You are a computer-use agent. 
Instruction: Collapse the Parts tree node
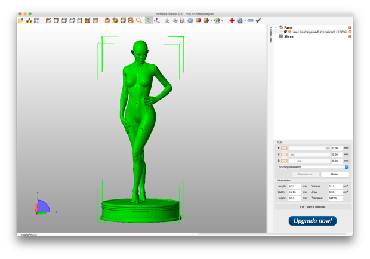click(x=276, y=27)
